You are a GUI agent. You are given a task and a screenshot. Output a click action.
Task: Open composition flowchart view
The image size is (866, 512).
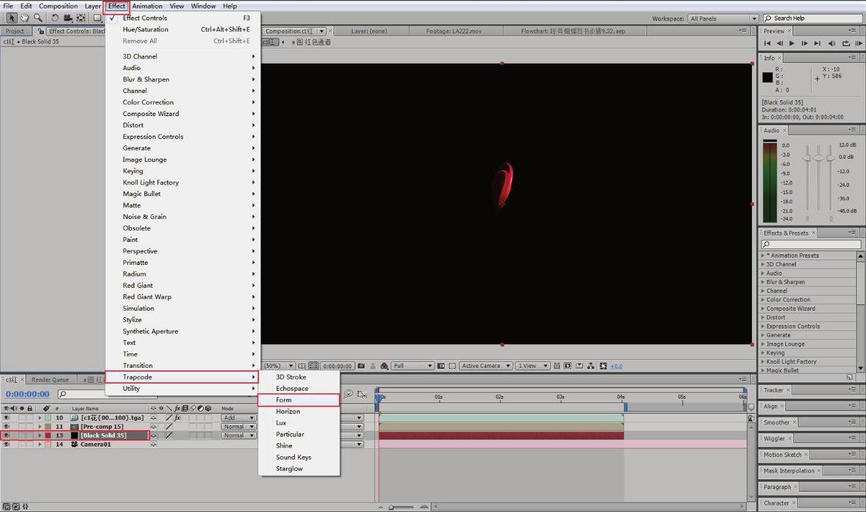[591, 366]
